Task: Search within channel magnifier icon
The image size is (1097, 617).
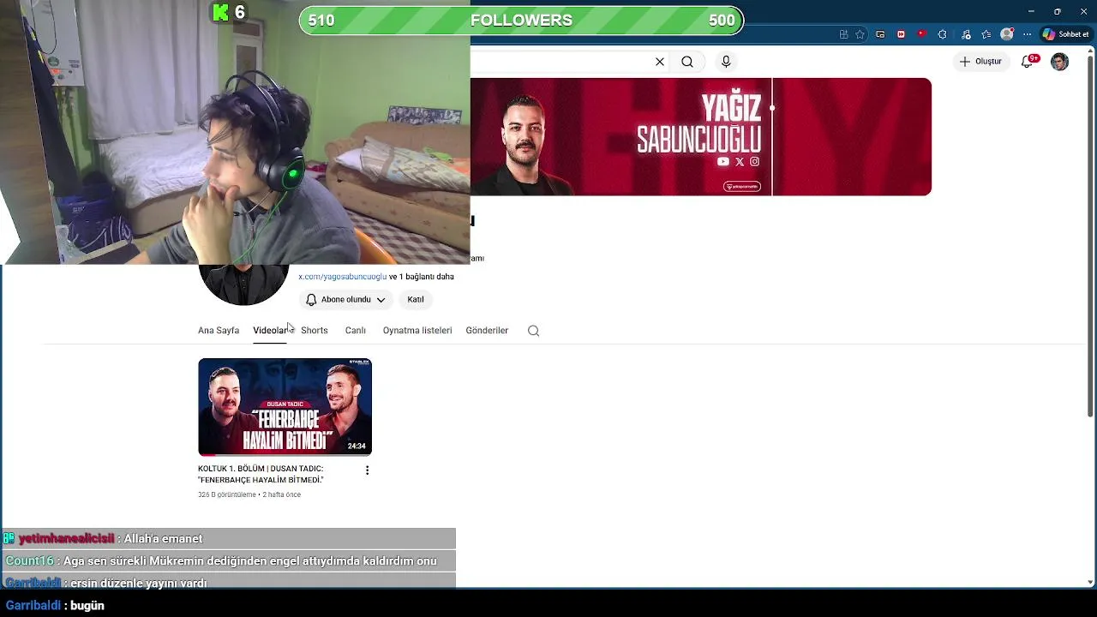Action: [x=534, y=331]
